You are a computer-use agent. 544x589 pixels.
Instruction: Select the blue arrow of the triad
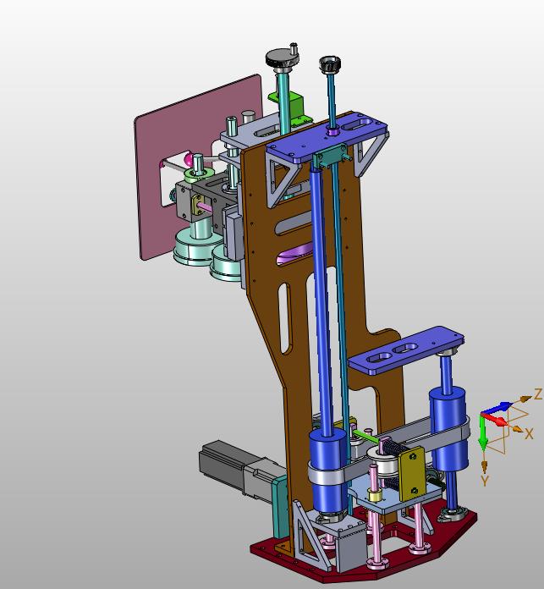coord(497,408)
